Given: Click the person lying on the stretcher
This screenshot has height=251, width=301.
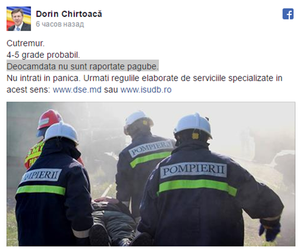Looking at the screenshot, I should click(x=113, y=221).
